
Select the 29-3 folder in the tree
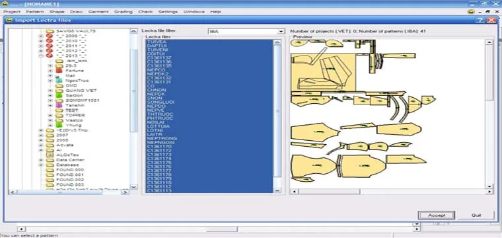coord(71,65)
